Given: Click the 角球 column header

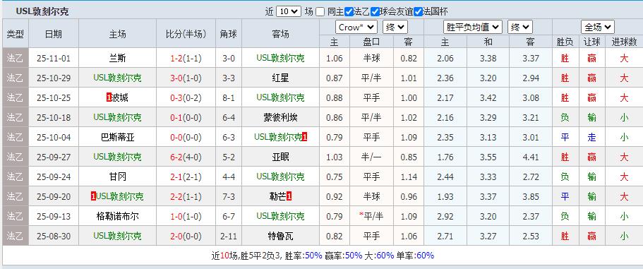Looking at the screenshot, I should point(229,34).
